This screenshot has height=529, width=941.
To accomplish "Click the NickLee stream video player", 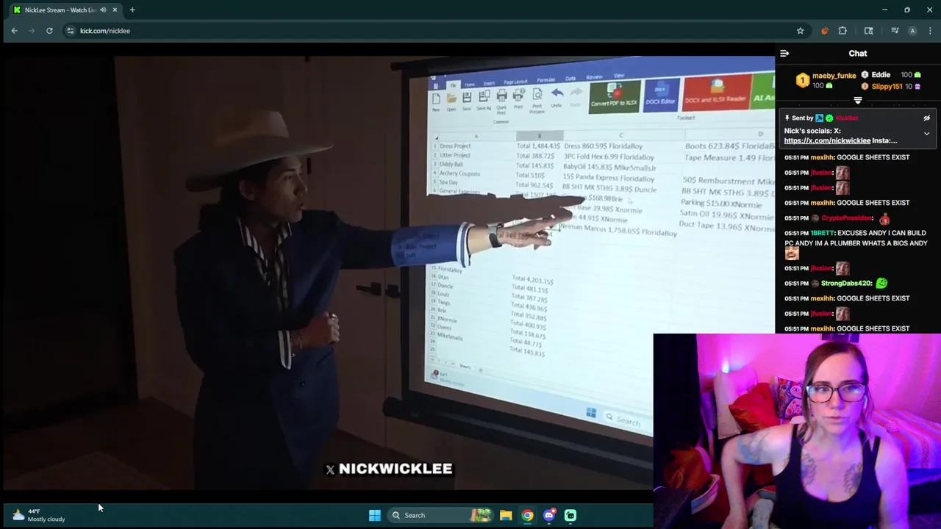I will pos(390,272).
